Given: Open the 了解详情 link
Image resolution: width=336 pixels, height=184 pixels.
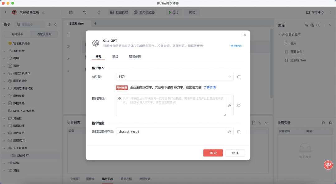Looking at the screenshot, I should 210,87.
